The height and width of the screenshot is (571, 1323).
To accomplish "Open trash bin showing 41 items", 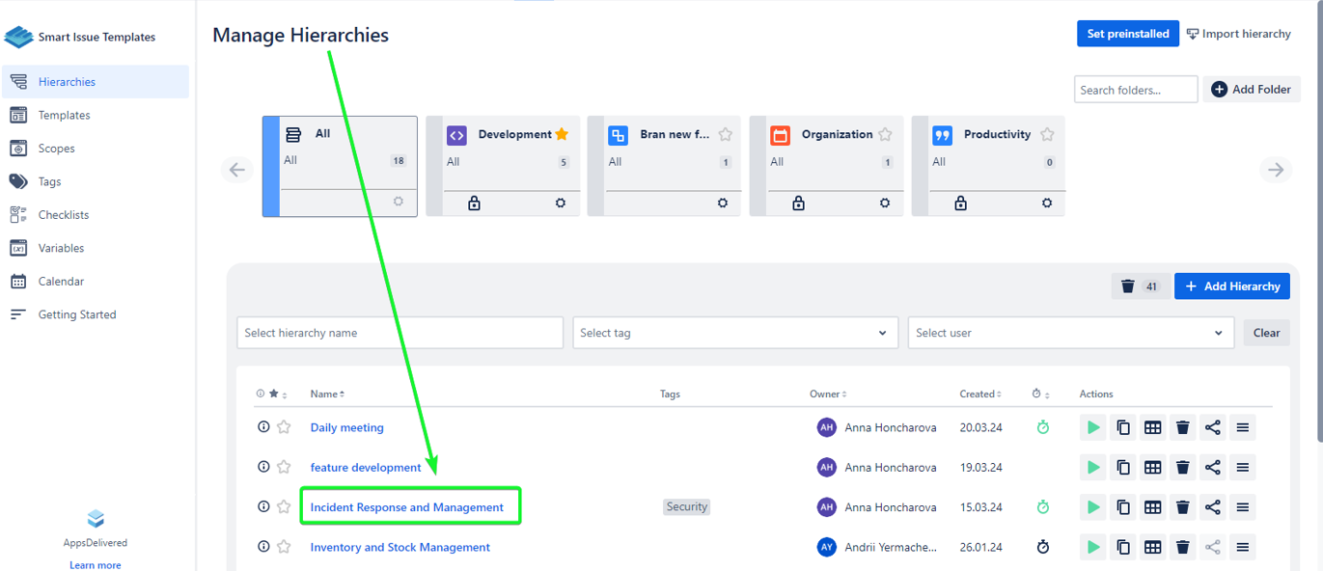I will pyautogui.click(x=1140, y=286).
